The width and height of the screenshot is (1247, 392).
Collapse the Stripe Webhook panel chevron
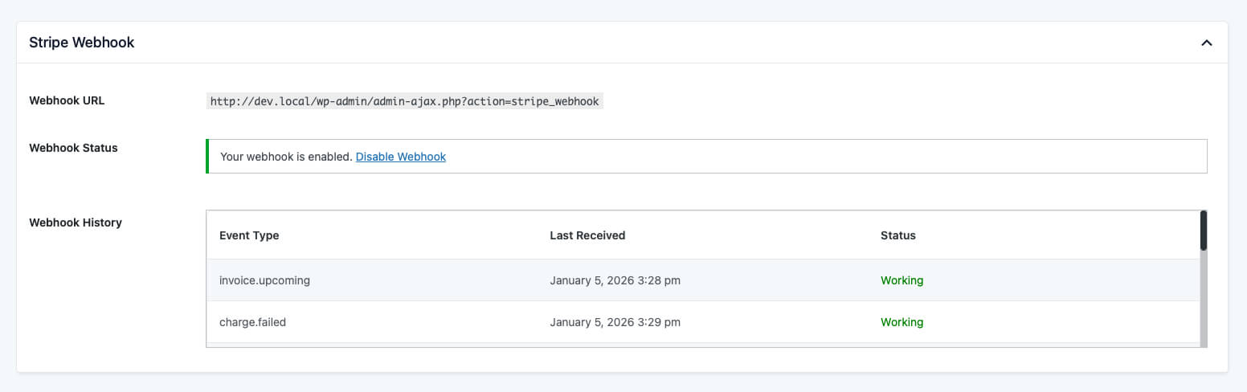pyautogui.click(x=1206, y=43)
